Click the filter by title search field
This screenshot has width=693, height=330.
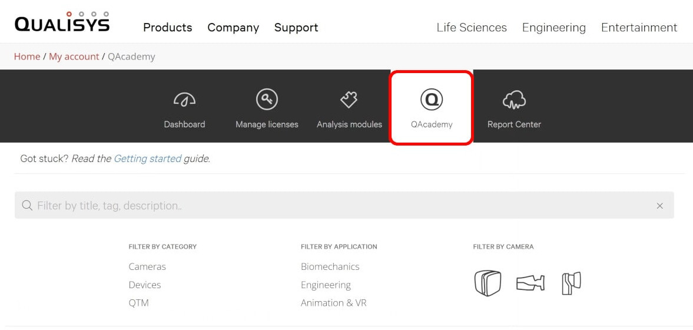[341, 206]
